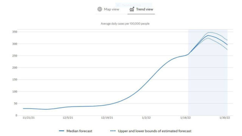Toggle upper and lower bounds legend label
The width and height of the screenshot is (242, 136).
(x=155, y=131)
